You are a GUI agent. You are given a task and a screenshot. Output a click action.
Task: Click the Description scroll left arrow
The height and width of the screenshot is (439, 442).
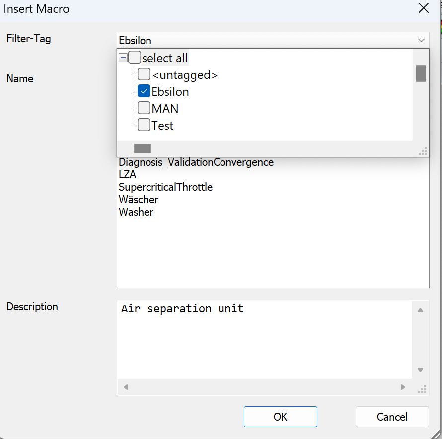tap(126, 387)
